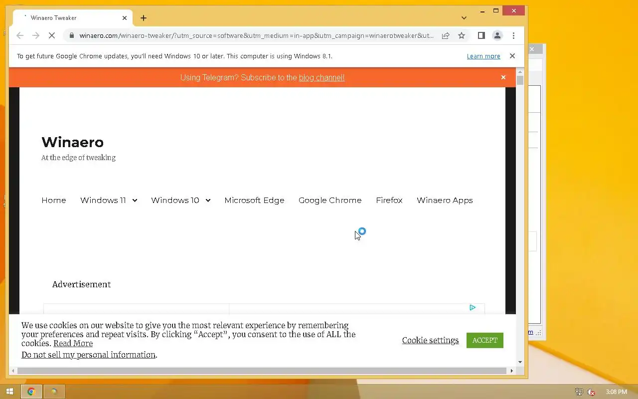This screenshot has height=399, width=638.
Task: Open the share page icon
Action: click(446, 35)
